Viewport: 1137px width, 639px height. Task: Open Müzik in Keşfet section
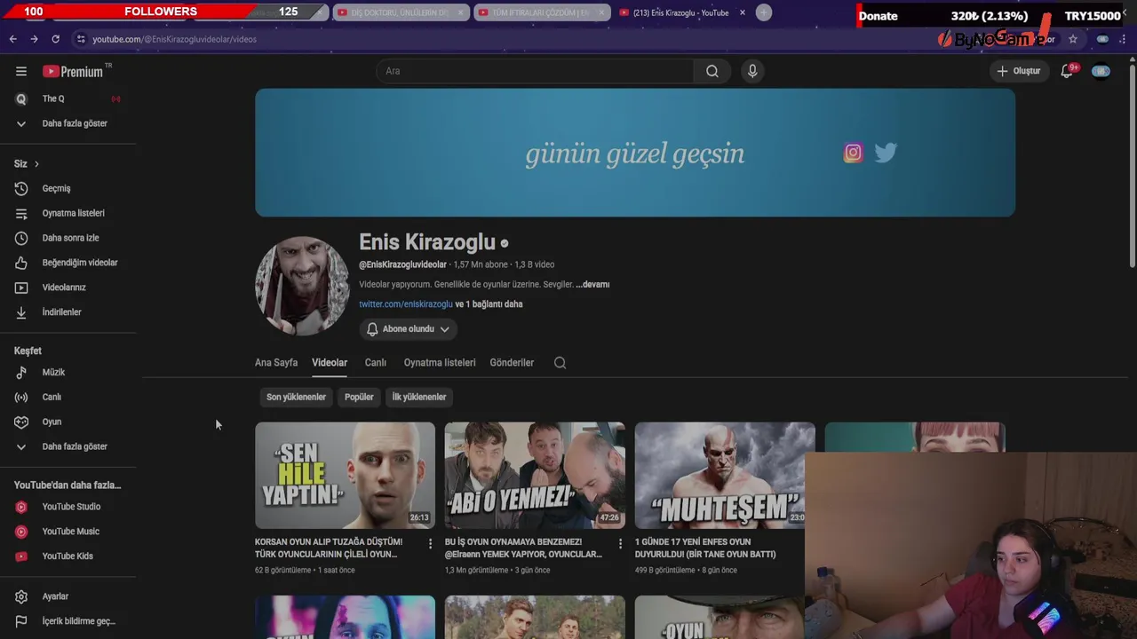(68, 372)
